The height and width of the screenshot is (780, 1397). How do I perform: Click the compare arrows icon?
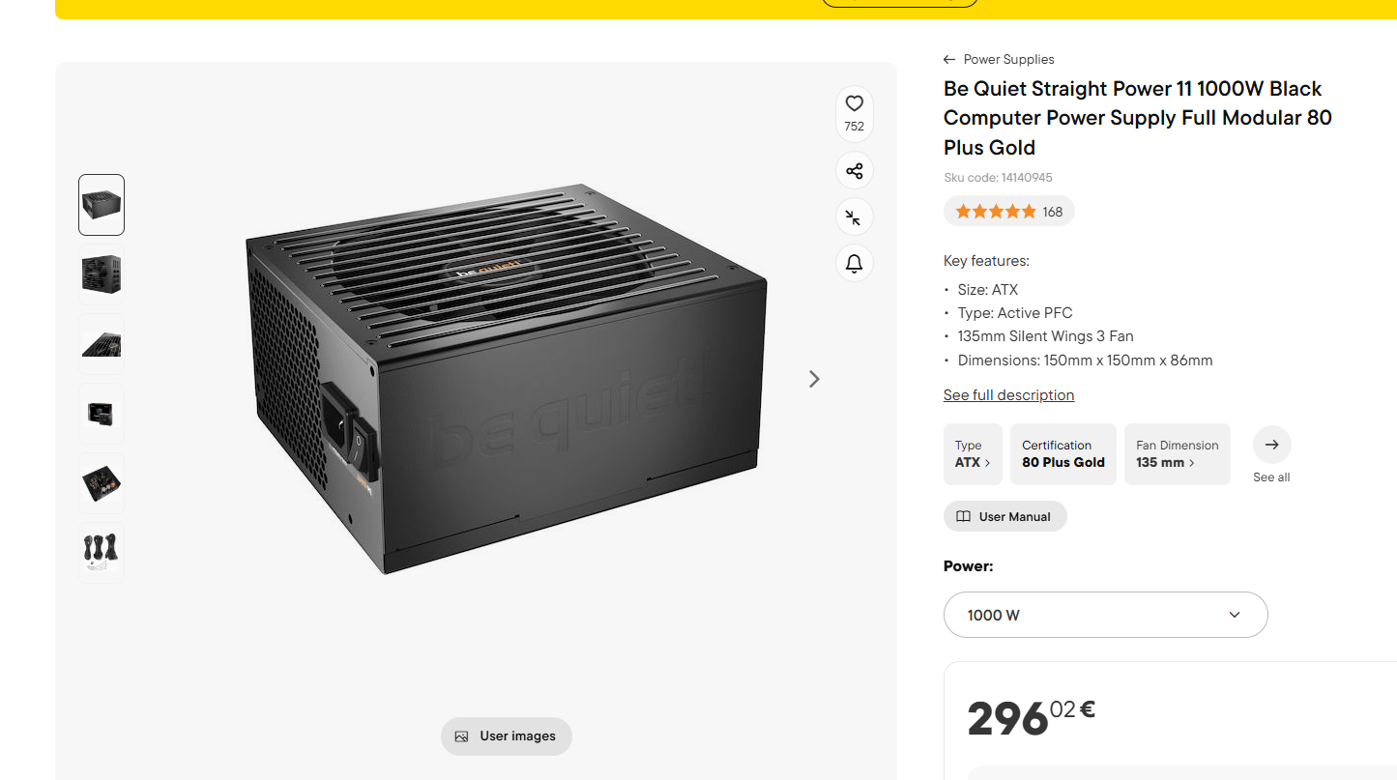pos(854,217)
